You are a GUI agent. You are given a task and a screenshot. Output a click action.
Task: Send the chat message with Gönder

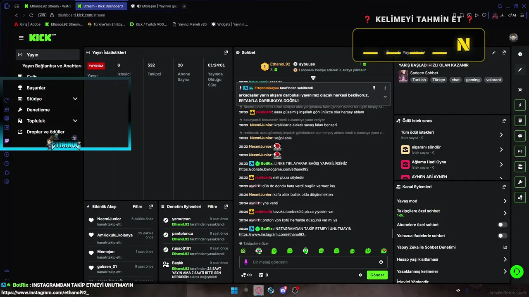coord(377,275)
